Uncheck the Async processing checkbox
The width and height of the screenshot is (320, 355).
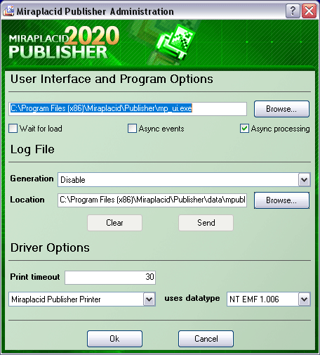(x=244, y=129)
